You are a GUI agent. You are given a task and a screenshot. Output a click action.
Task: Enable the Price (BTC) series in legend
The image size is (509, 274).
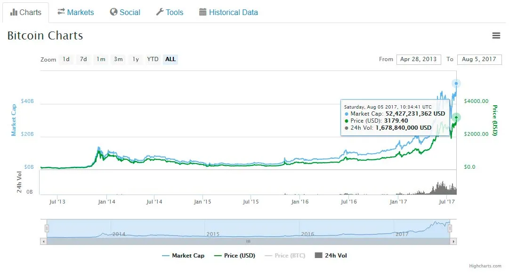point(285,256)
